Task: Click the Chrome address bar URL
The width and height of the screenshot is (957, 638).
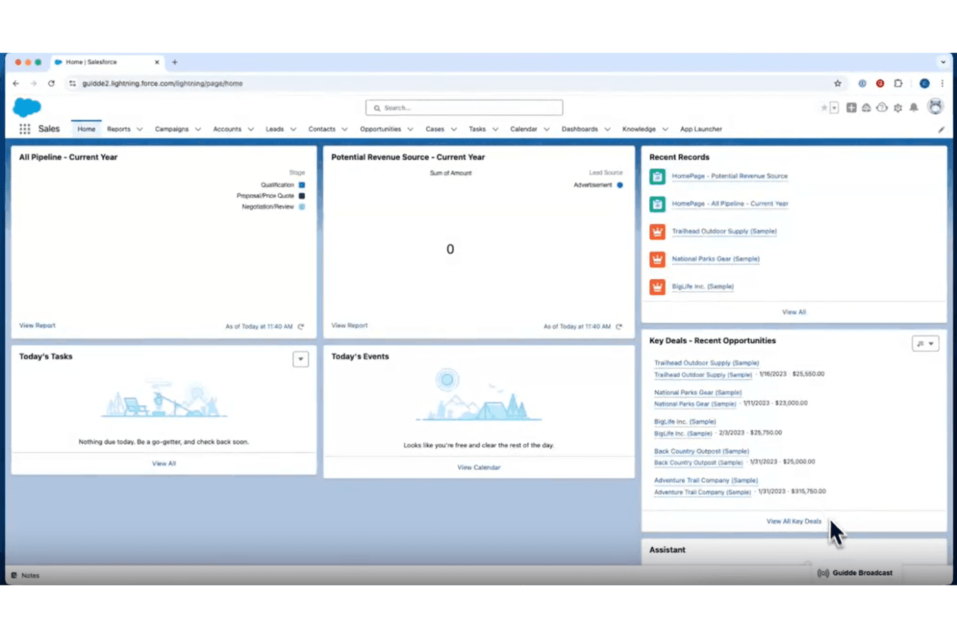Action: (x=162, y=83)
